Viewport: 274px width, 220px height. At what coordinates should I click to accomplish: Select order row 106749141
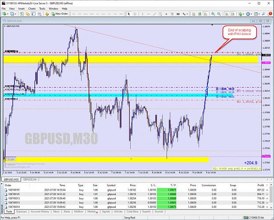pyautogui.click(x=136, y=194)
